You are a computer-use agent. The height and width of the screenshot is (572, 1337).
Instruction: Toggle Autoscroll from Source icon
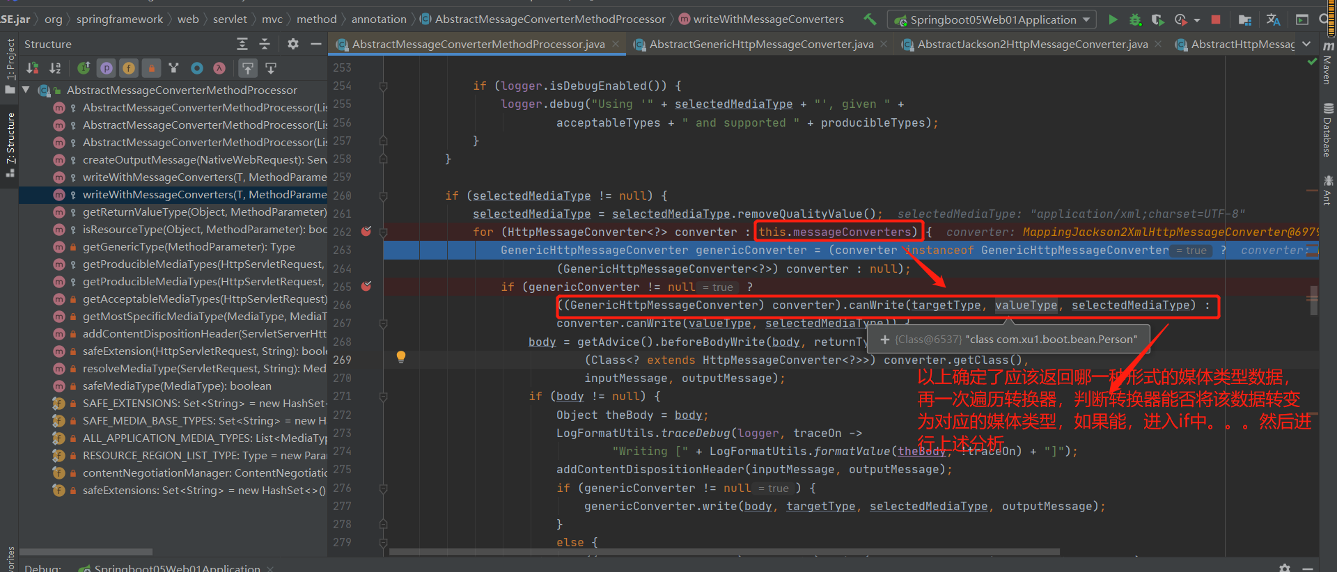point(271,68)
